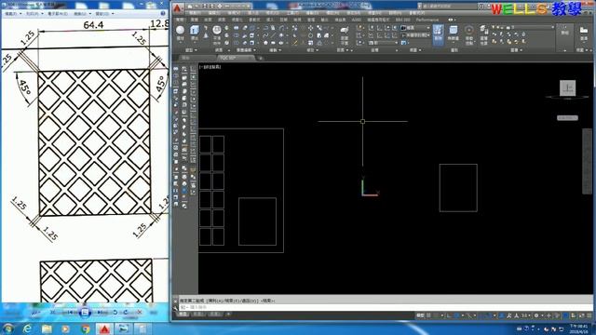Click the Smooth More mesh icon
Screen dimensions: 596x335
click(x=226, y=28)
